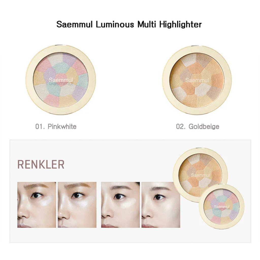Image resolution: width=260 pixels, height=260 pixels.
Task: Open the second face swatch photo
Action: click(77, 205)
